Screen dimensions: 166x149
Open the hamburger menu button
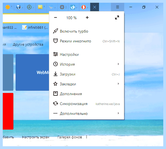118,7
